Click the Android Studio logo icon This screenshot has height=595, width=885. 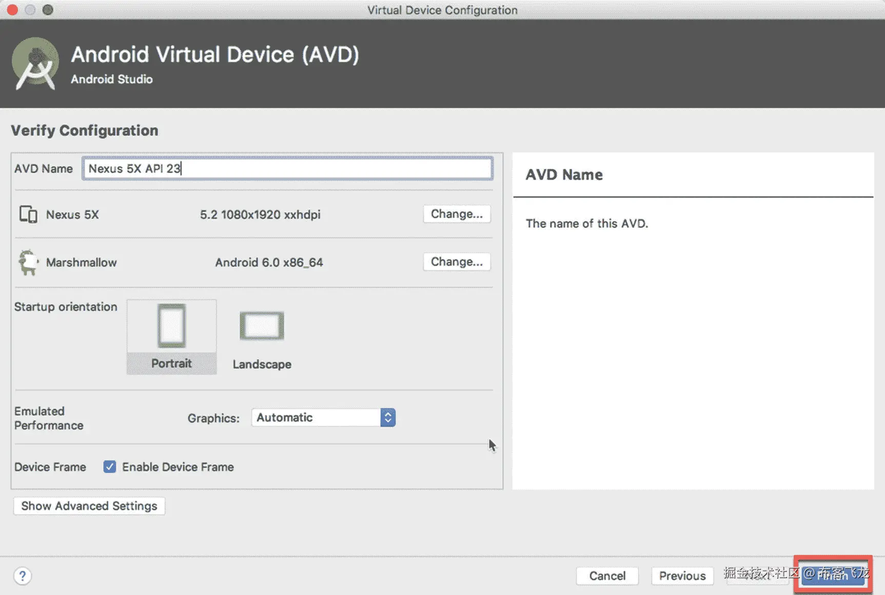point(35,64)
